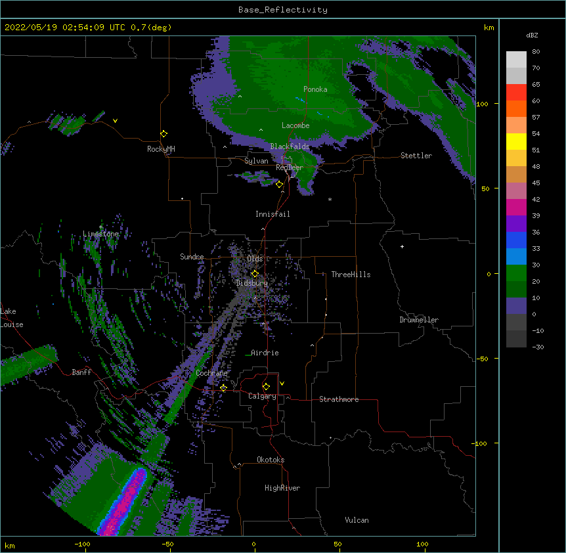
Task: Click the yellow V marker northwest of RockyMH
Action: tap(115, 121)
